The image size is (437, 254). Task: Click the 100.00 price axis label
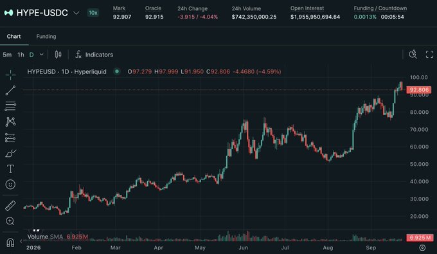(x=418, y=77)
